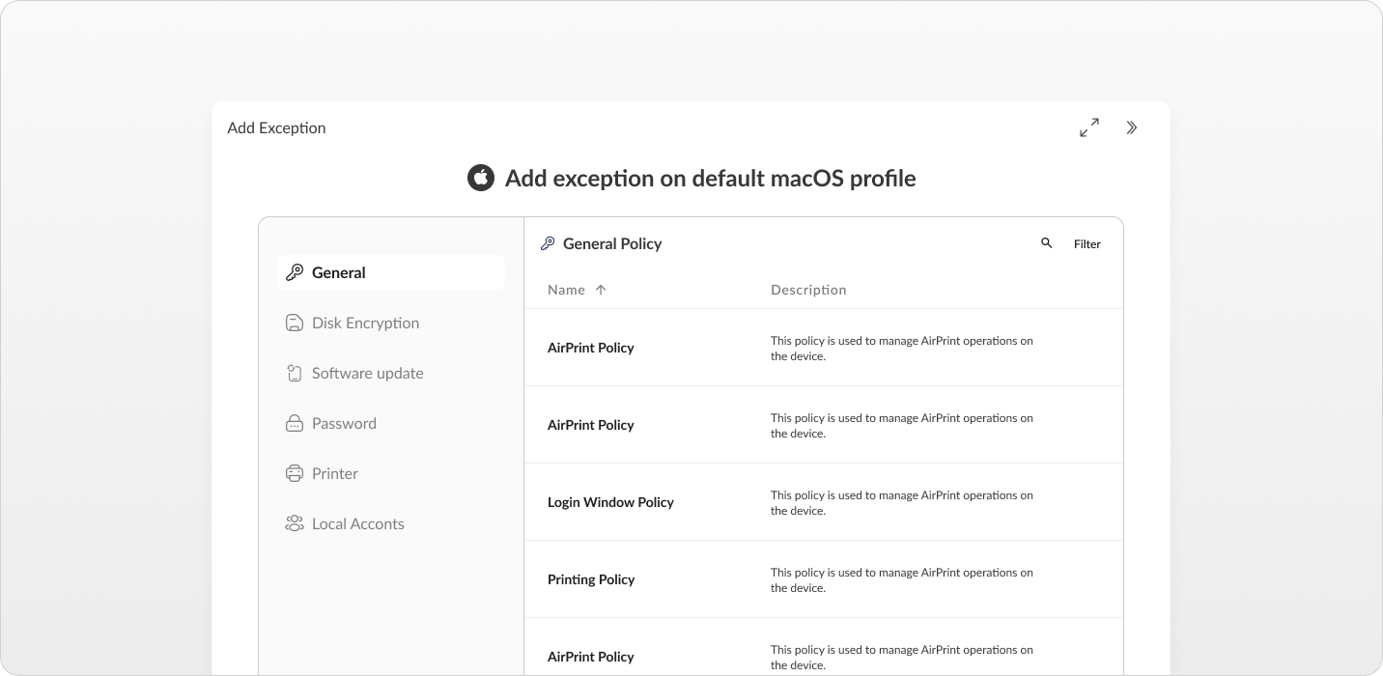Open the Disk Encryption section
Viewport: 1383px width, 676px height.
click(365, 323)
